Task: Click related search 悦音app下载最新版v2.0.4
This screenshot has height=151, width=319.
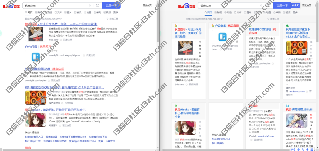Action: (x=82, y=141)
